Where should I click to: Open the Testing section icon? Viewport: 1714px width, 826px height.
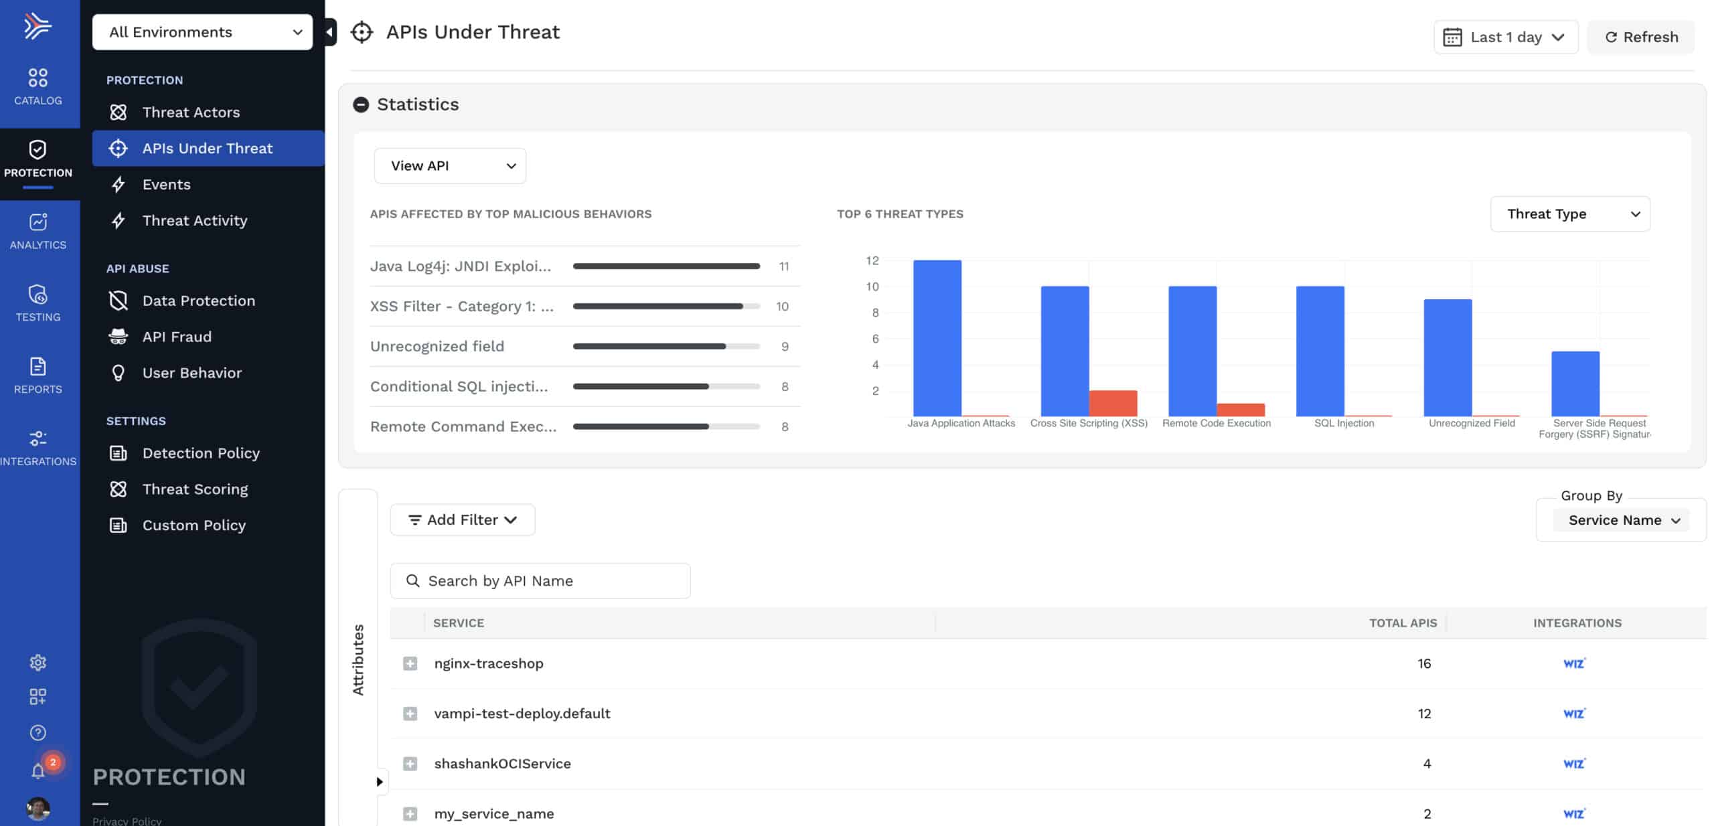(x=38, y=303)
